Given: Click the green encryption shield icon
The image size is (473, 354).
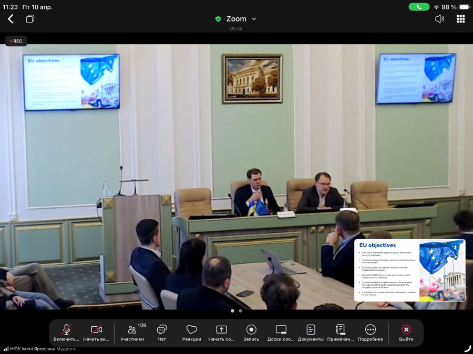Looking at the screenshot, I should coord(218,19).
